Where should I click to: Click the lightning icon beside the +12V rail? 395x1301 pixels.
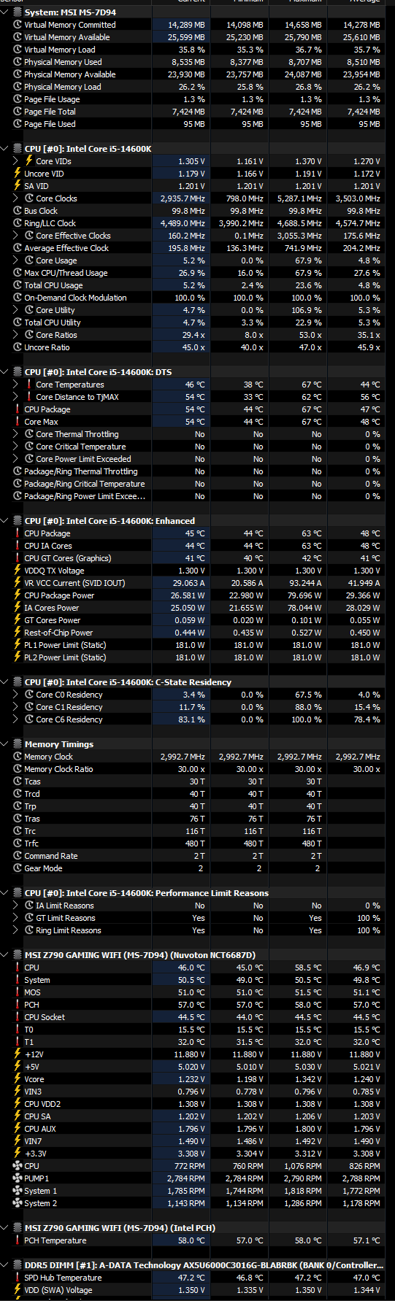click(x=18, y=1054)
